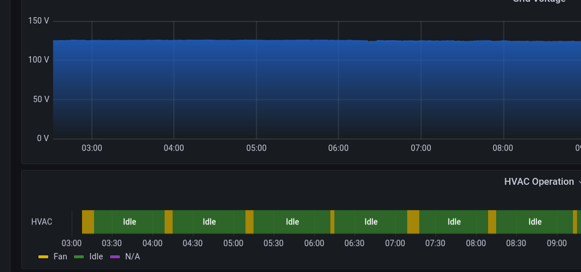Click the Fan segment just after 07:00

coord(413,222)
